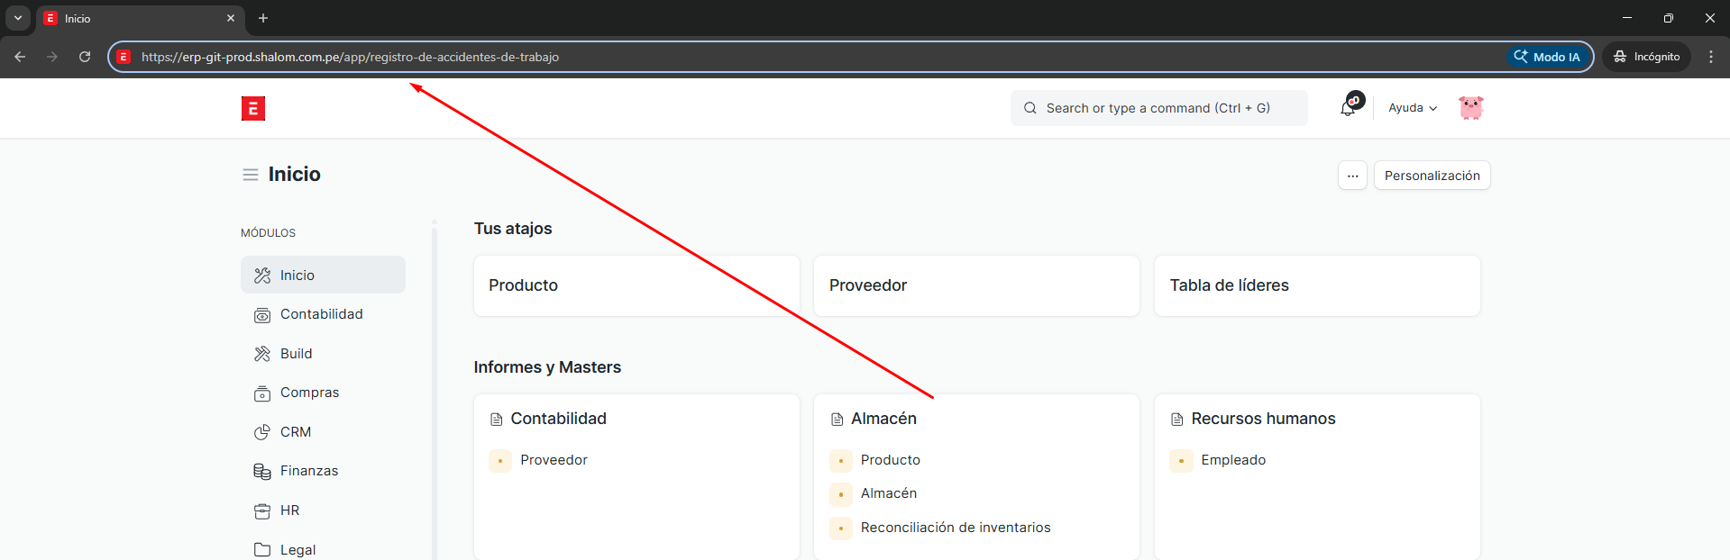Image resolution: width=1730 pixels, height=560 pixels.
Task: Open the Tabla de líderes shortcut
Action: [x=1316, y=285]
